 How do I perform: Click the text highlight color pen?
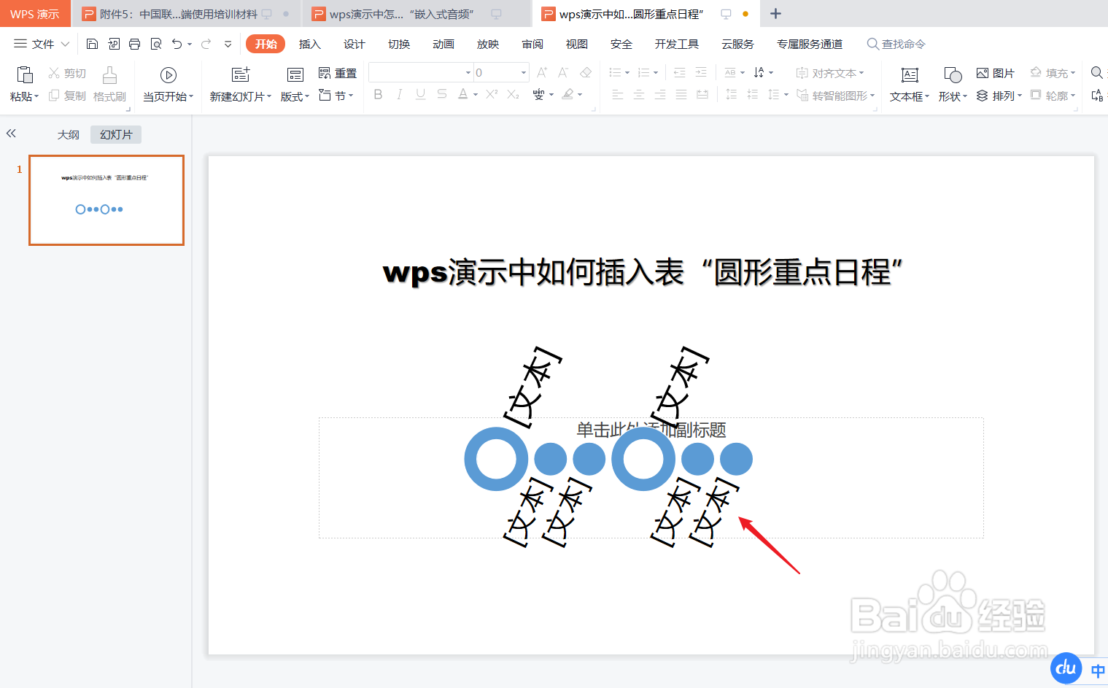coord(567,94)
